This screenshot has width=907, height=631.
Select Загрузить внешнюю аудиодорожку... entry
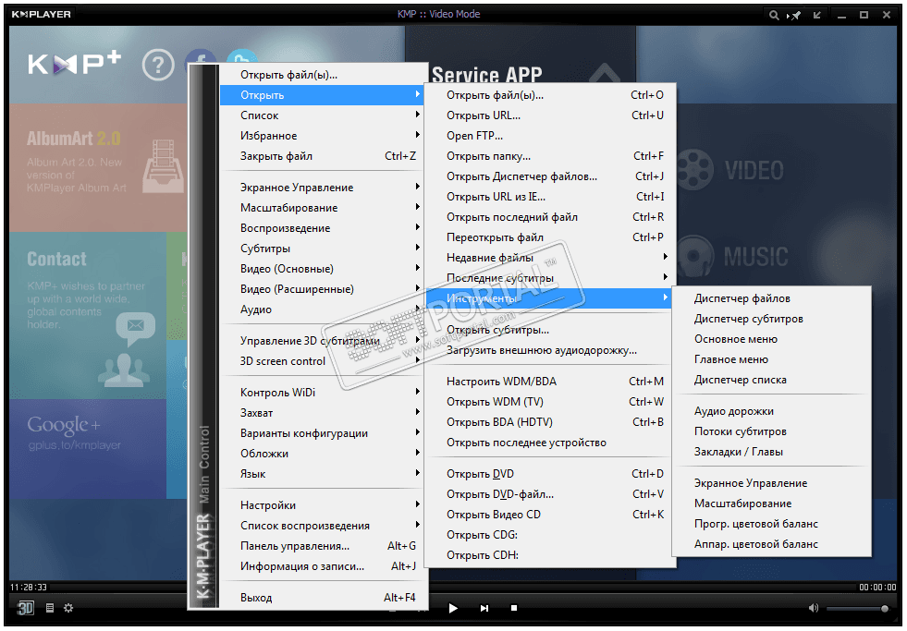[549, 350]
